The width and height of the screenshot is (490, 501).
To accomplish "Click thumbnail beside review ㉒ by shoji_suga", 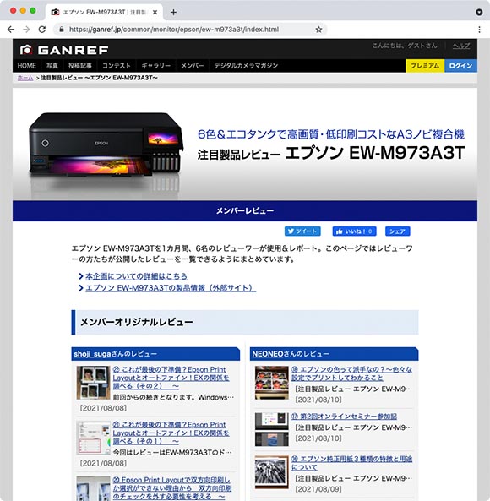I will (x=93, y=383).
